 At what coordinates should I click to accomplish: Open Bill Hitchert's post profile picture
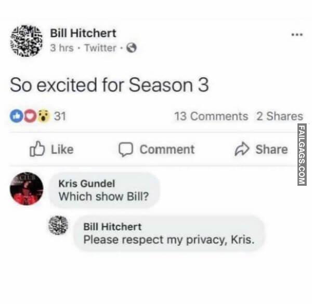point(27,41)
